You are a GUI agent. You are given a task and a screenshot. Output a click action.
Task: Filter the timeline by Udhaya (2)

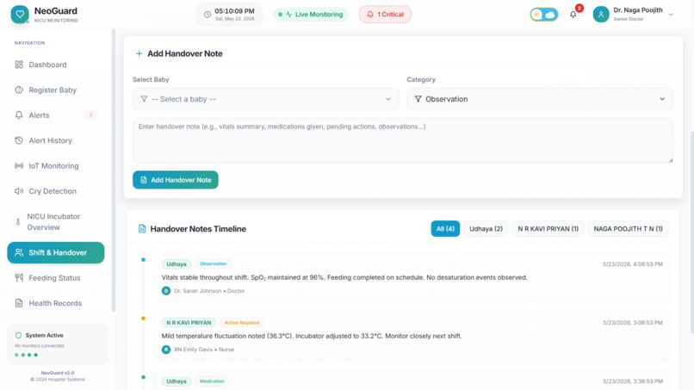[486, 229]
